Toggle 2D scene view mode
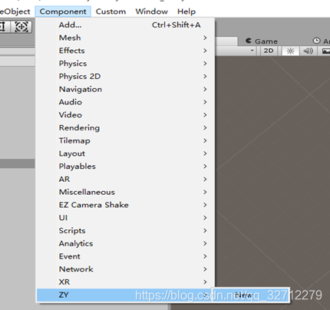 (269, 51)
